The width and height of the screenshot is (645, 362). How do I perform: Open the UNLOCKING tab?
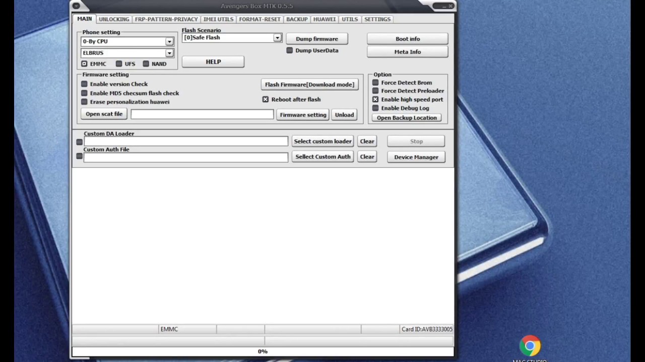coord(114,19)
